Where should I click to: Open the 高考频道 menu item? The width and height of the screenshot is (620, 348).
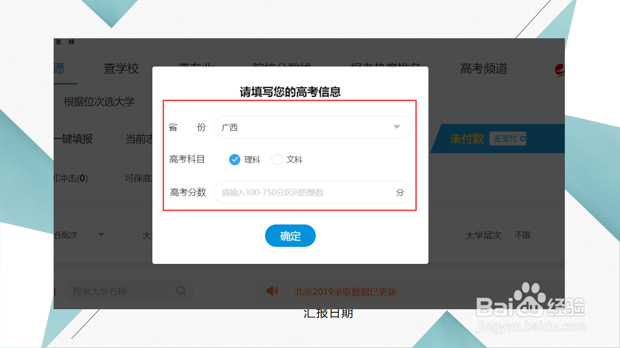[x=483, y=69]
